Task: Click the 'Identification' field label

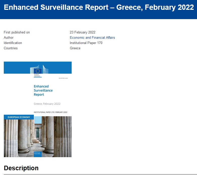Action: click(13, 43)
